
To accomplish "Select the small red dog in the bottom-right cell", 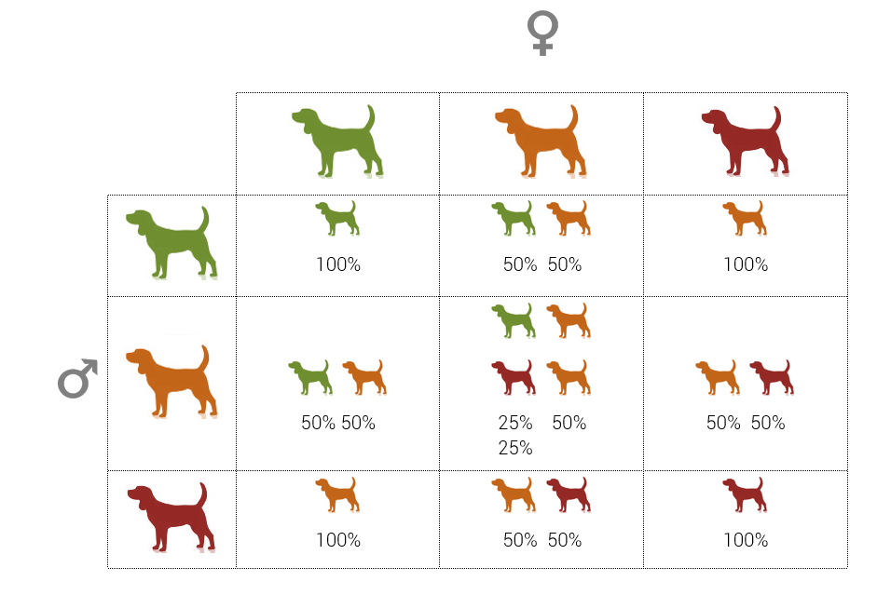I will click(745, 494).
